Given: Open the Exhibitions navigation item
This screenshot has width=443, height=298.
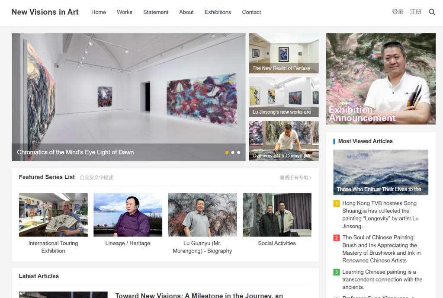Looking at the screenshot, I should [218, 12].
